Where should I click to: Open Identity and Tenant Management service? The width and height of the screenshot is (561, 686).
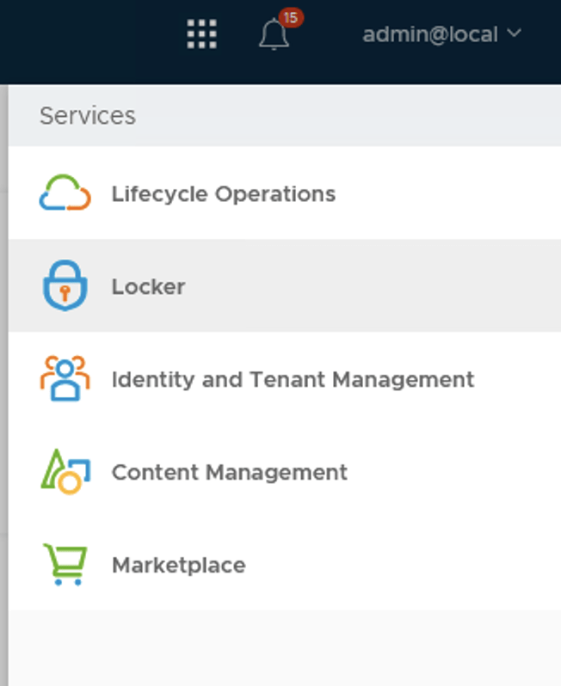(293, 379)
